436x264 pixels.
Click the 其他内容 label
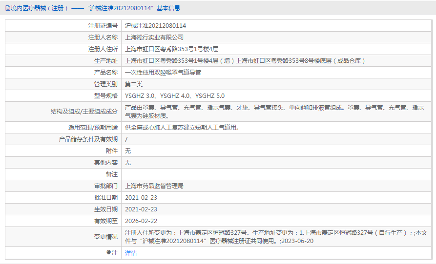[x=106, y=163]
